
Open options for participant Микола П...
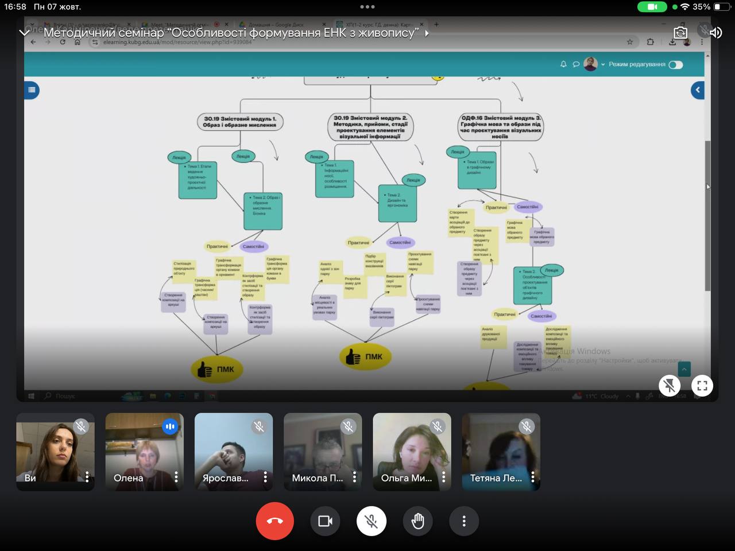[354, 477]
